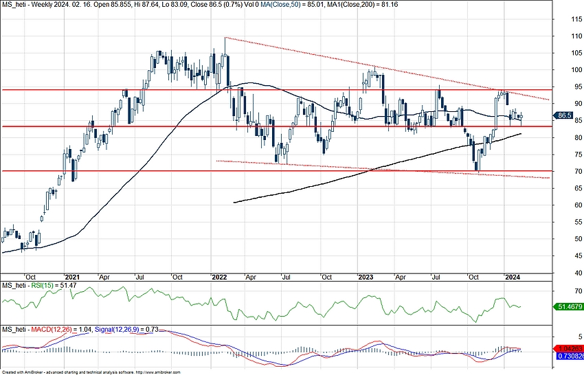Click the red MACD value tag

point(569,349)
